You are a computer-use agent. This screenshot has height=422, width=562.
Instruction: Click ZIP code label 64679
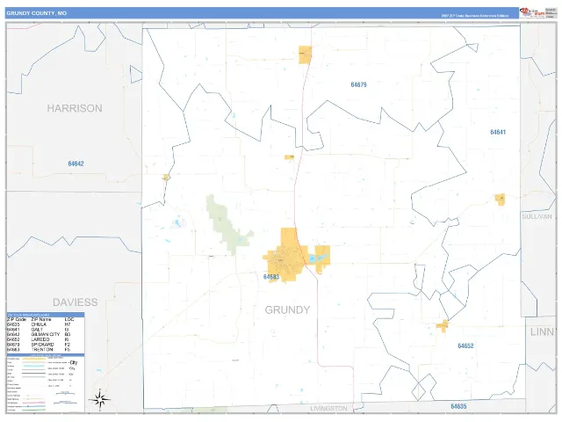coord(359,84)
